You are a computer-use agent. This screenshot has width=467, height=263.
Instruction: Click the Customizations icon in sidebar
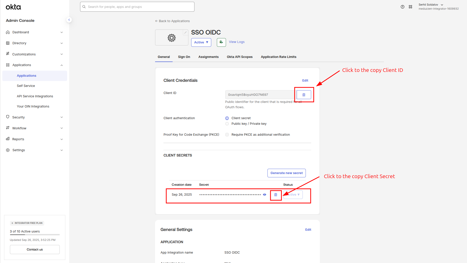8,54
